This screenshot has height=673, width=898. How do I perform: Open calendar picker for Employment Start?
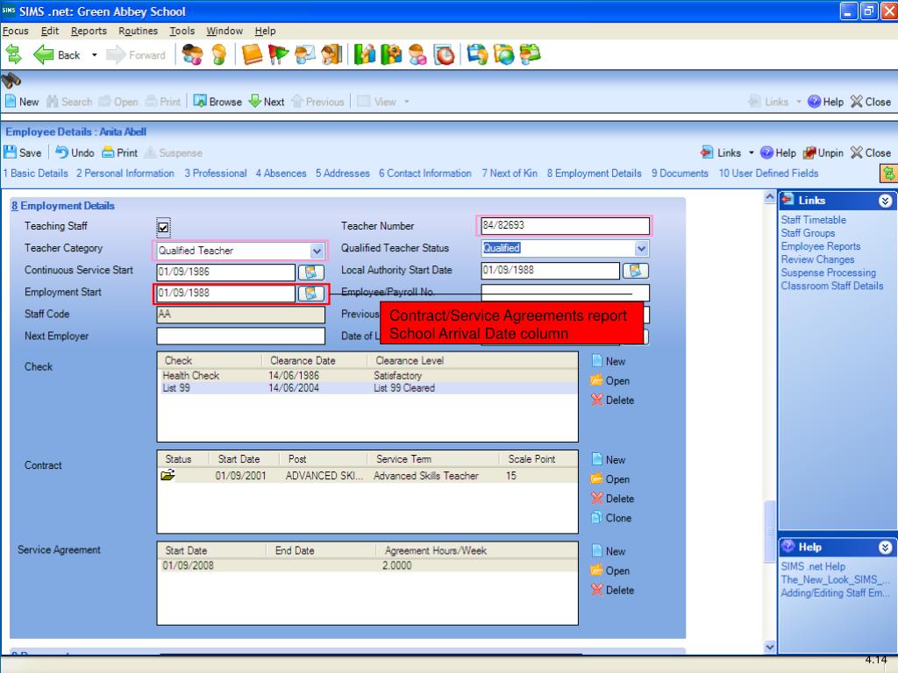[311, 294]
